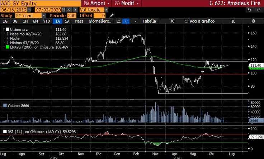Click the blue Volume legend swatch
This screenshot has width=264, height=159.
[5, 105]
